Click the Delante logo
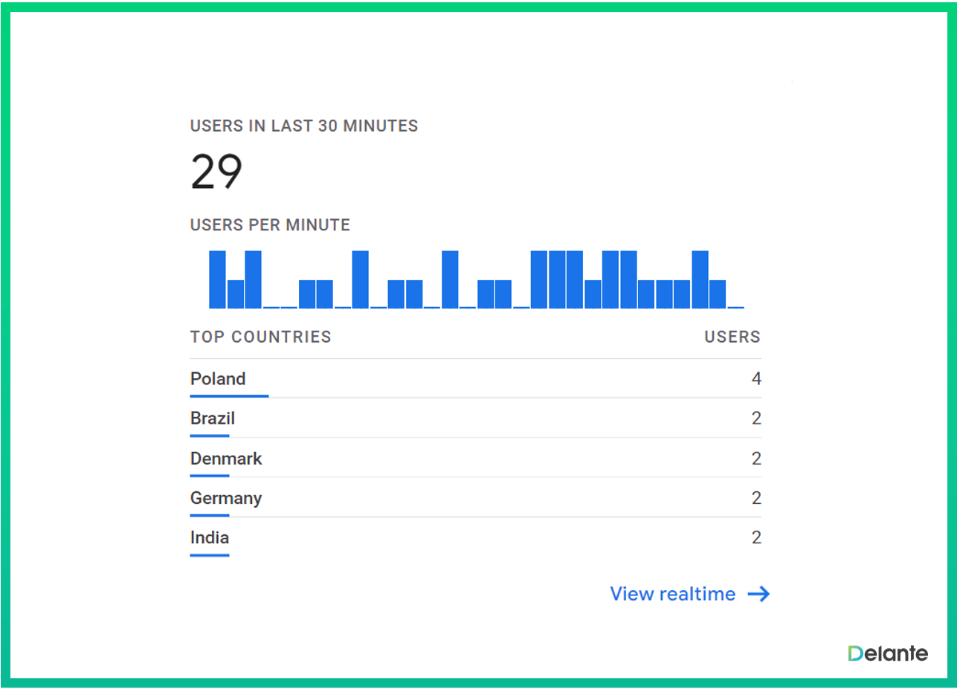 [888, 653]
